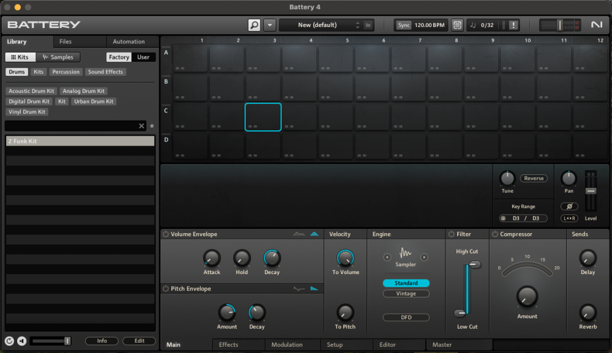Filter by Acoustic Drum Kit tag
This screenshot has height=353, width=612.
coord(31,91)
